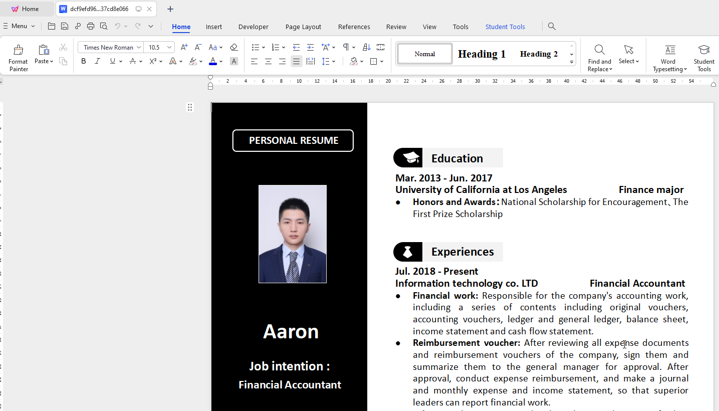Select the Cut scissors icon
719x411 pixels.
[x=63, y=47]
